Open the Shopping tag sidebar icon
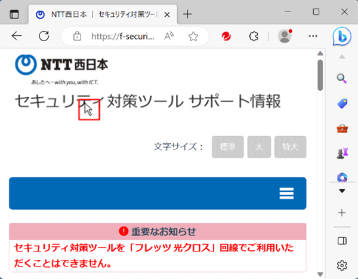 [342, 103]
